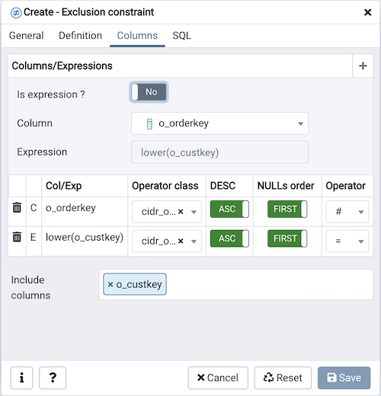Open the SQL tab
Viewport: 381px width, 396px height.
[x=181, y=36]
